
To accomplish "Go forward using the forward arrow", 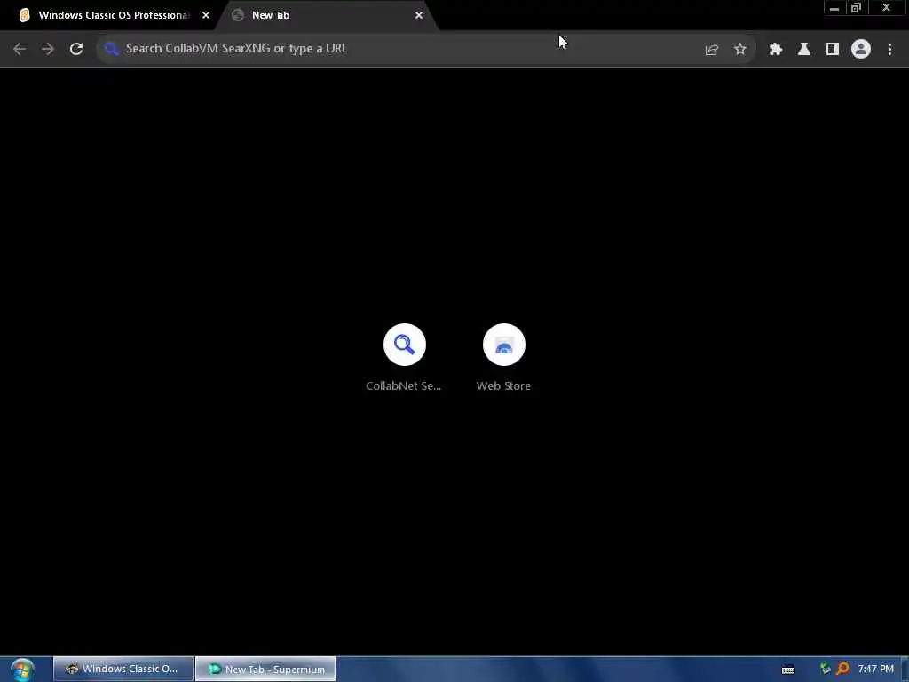I will click(x=48, y=49).
